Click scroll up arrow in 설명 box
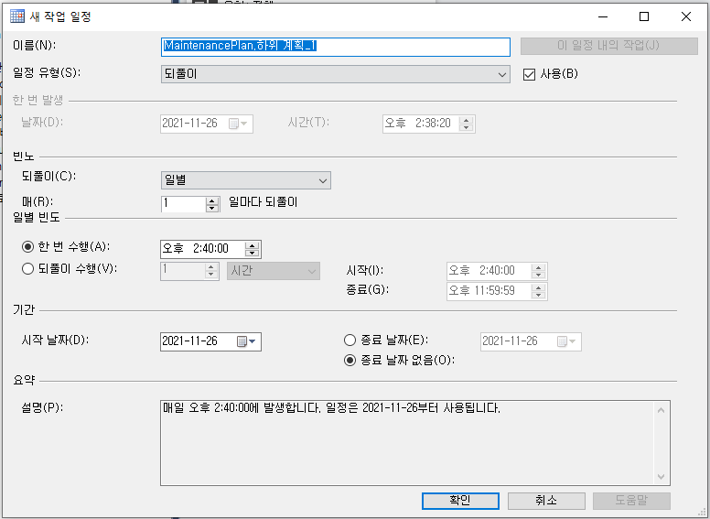This screenshot has width=710, height=519. (x=662, y=410)
